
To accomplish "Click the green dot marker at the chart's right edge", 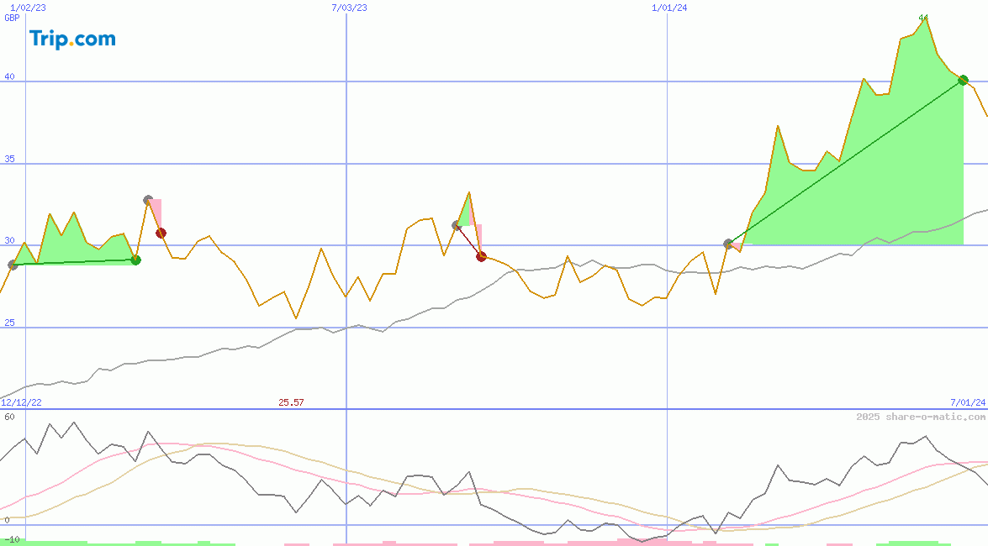I will (x=963, y=80).
